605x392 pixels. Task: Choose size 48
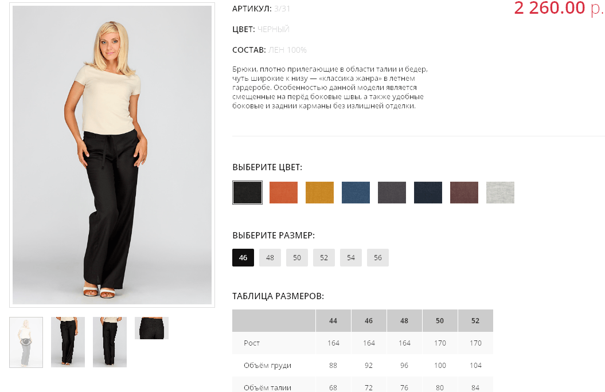click(x=270, y=257)
